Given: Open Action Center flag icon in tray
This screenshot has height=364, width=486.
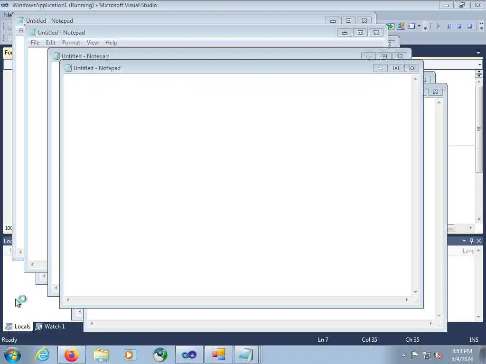Looking at the screenshot, I should pos(415,355).
